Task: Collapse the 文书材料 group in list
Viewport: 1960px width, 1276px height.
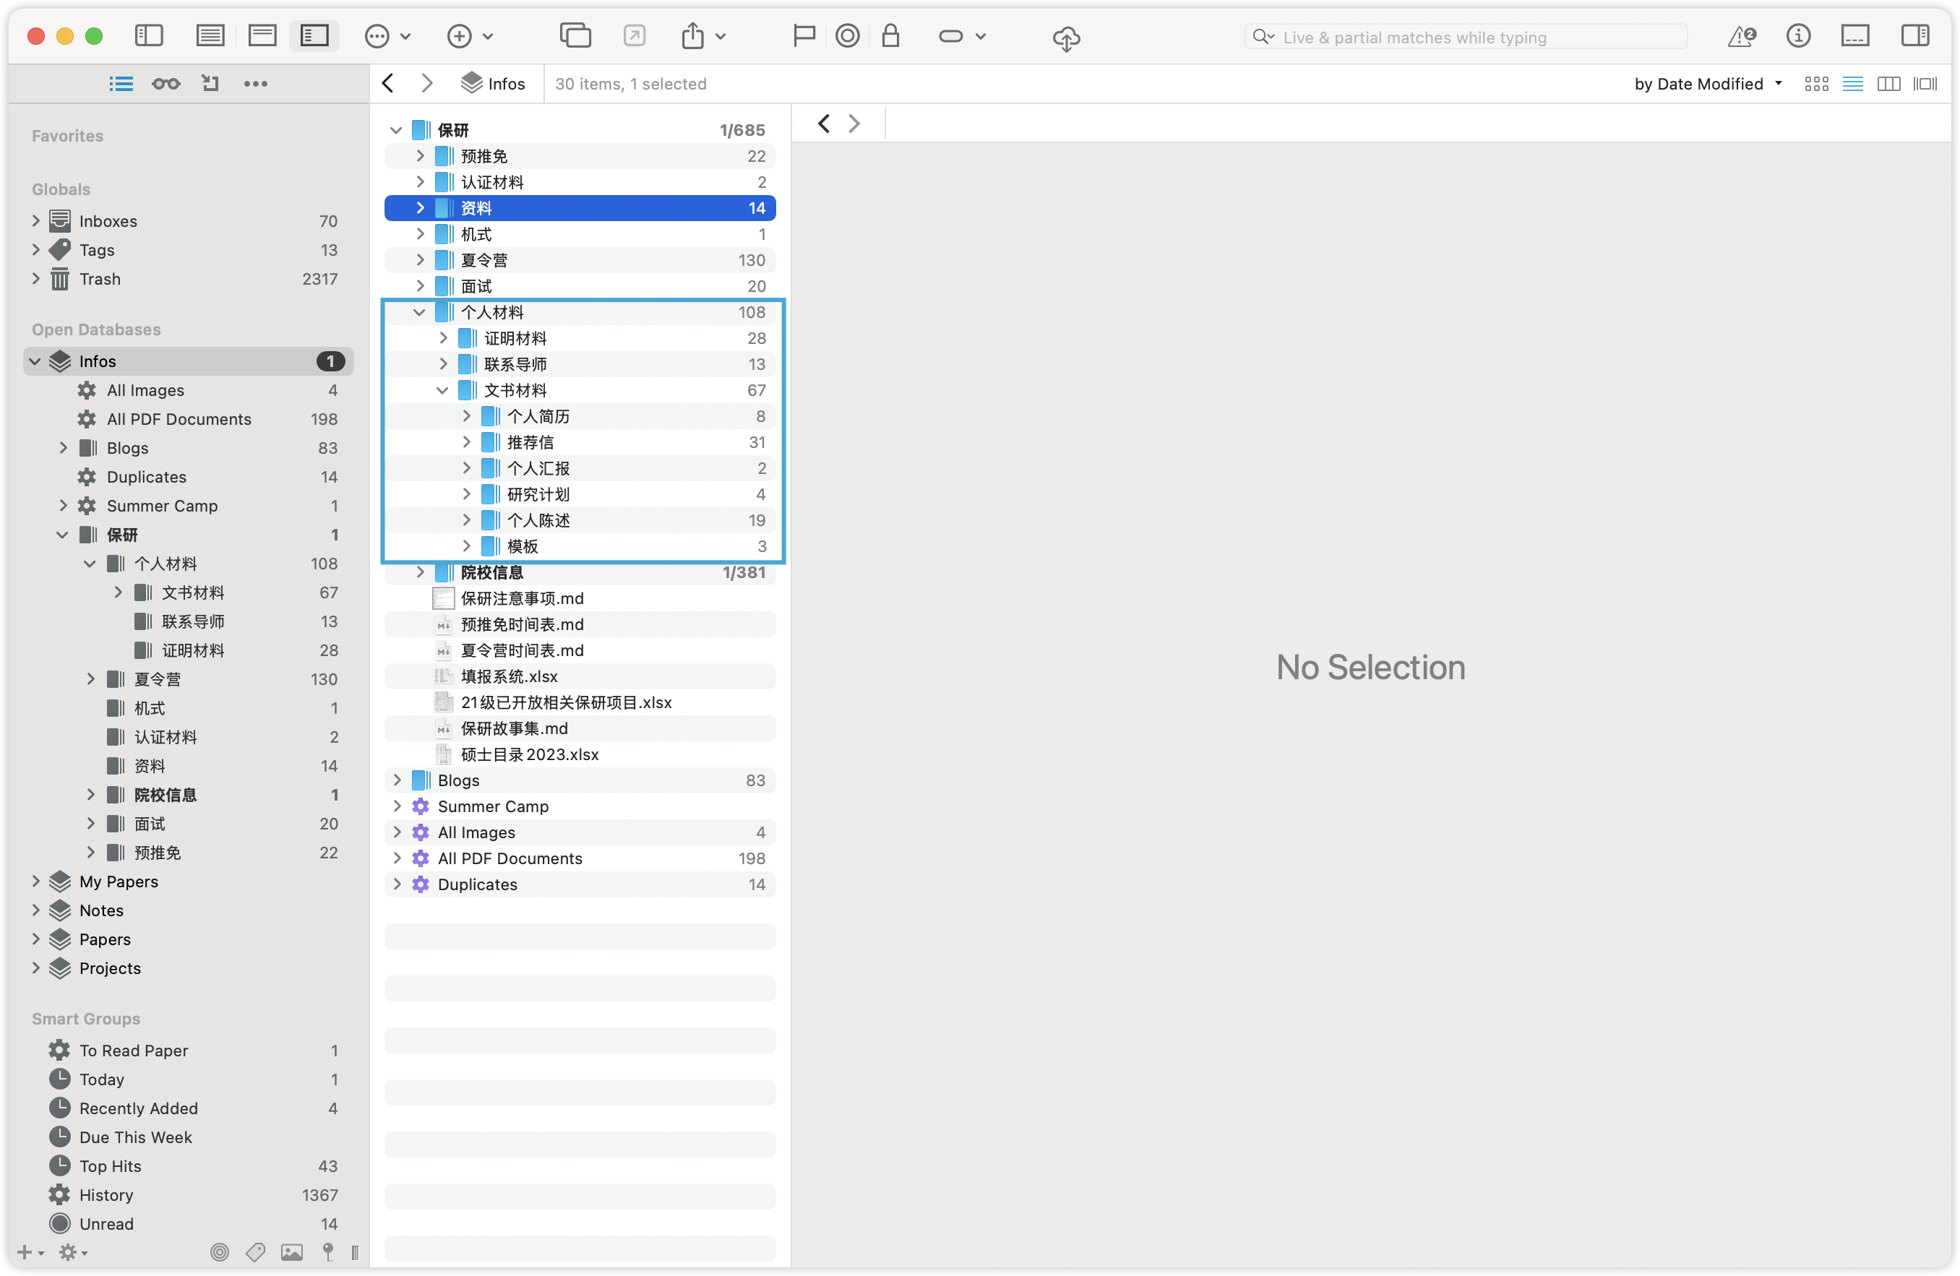Action: click(x=442, y=390)
